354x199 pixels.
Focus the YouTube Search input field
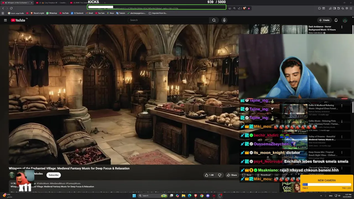169,20
